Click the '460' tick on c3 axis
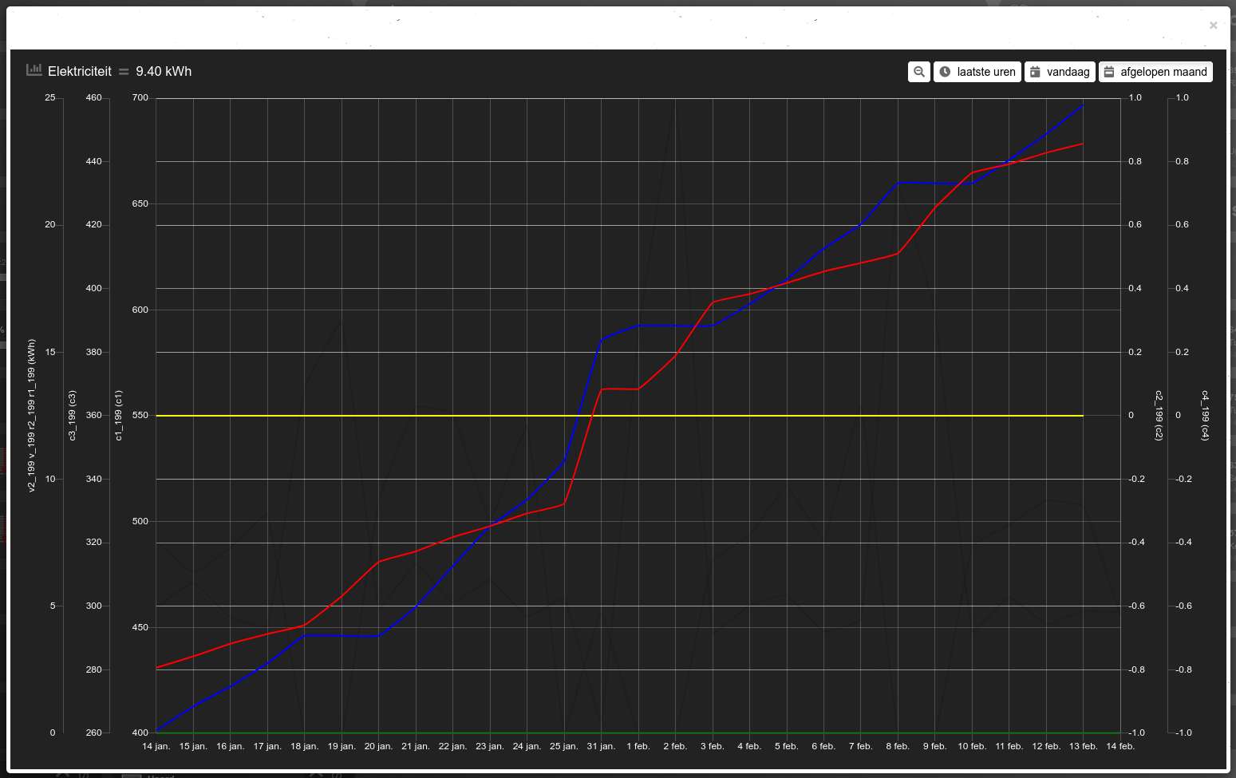Image resolution: width=1236 pixels, height=778 pixels. click(94, 98)
